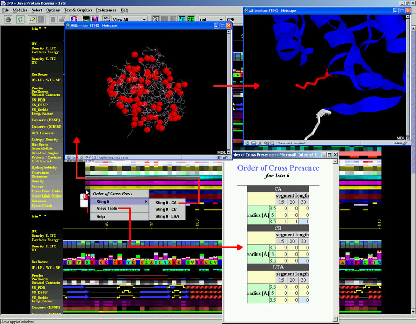This screenshot has width=416, height=324.
Task: Click the Space Clash row label
Action: [x=42, y=206]
